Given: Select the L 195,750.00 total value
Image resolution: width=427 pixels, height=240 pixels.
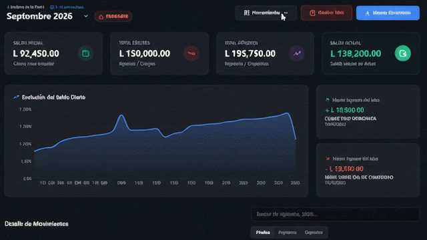Looking at the screenshot, I should pyautogui.click(x=250, y=53).
